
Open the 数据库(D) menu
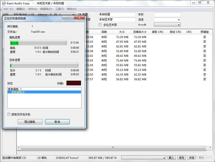pos(46,9)
